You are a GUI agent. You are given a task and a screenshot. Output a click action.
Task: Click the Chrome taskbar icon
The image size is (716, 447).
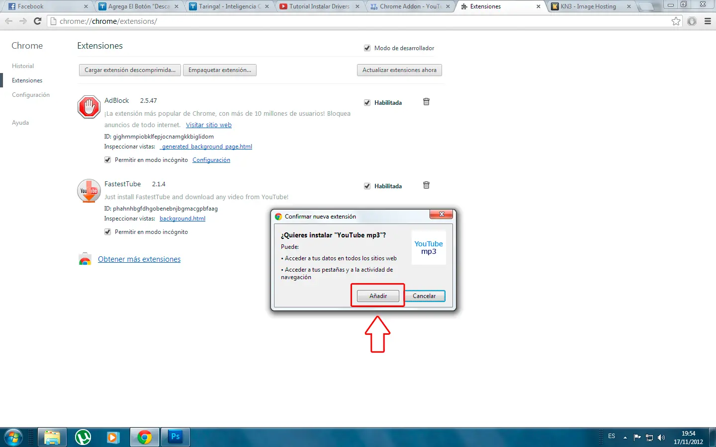145,438
